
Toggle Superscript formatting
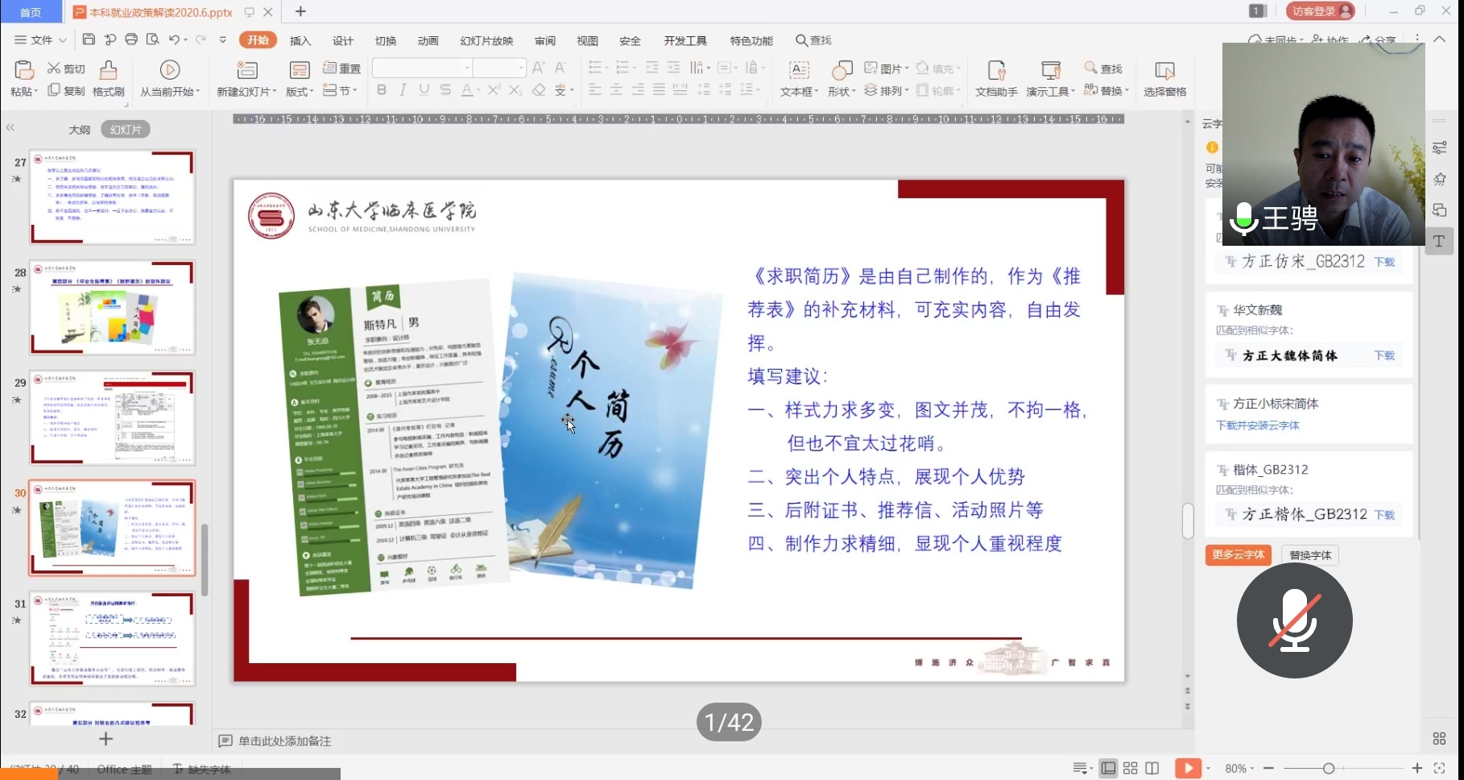[494, 90]
